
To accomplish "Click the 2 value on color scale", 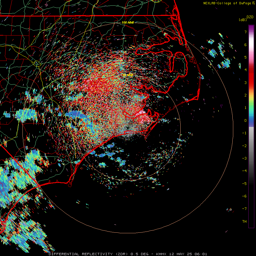I will [245, 95].
